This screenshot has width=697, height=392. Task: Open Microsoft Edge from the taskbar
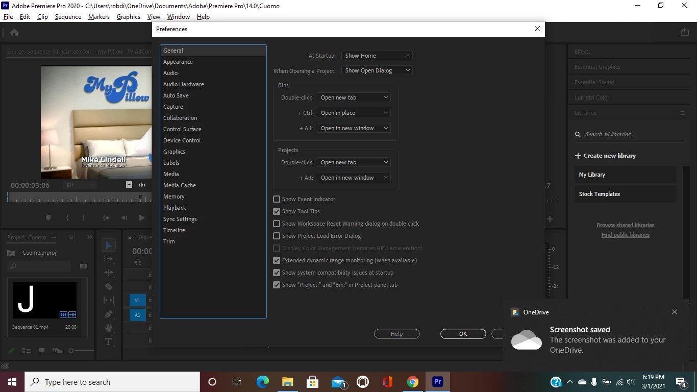(x=263, y=382)
